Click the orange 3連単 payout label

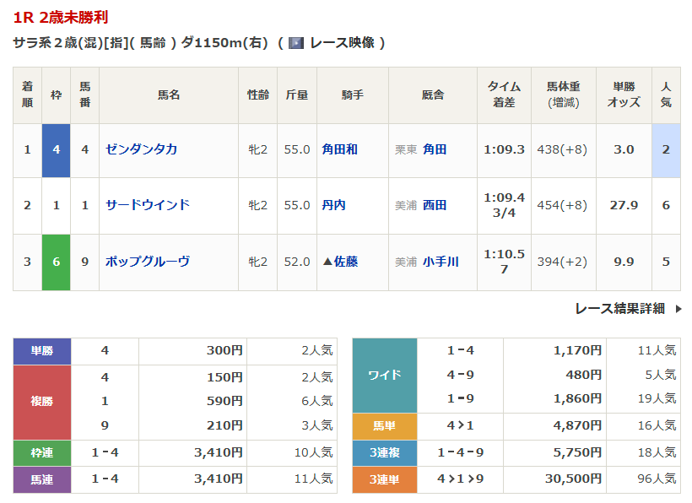tap(385, 479)
